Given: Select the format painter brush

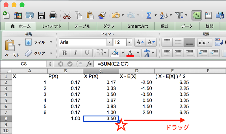Looking at the screenshot, I should pyautogui.click(x=102, y=15).
